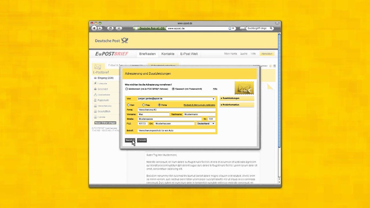
Task: Click the 0,55 € stamp image
Action: point(244,88)
